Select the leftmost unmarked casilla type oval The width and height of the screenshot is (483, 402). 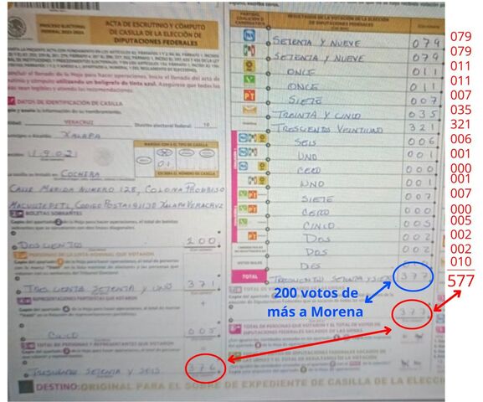coord(144,160)
